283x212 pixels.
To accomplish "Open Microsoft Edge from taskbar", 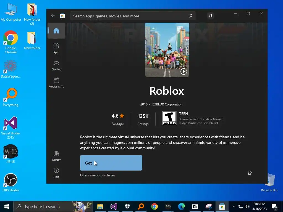I will pos(182,206).
